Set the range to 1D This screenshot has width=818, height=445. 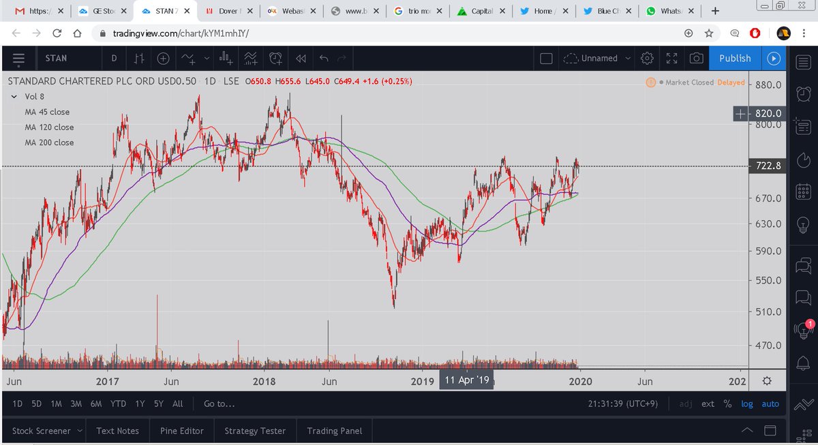18,403
